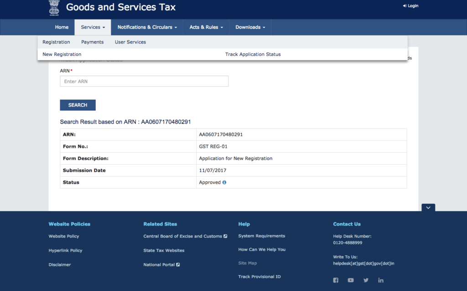This screenshot has width=467, height=291.
Task: Open the LinkedIn icon link
Action: coord(381,280)
